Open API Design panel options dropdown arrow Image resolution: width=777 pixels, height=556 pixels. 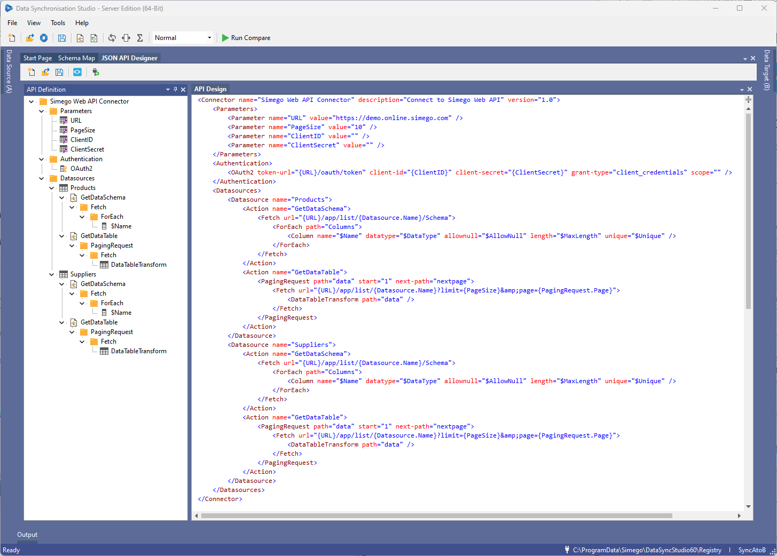(x=742, y=90)
